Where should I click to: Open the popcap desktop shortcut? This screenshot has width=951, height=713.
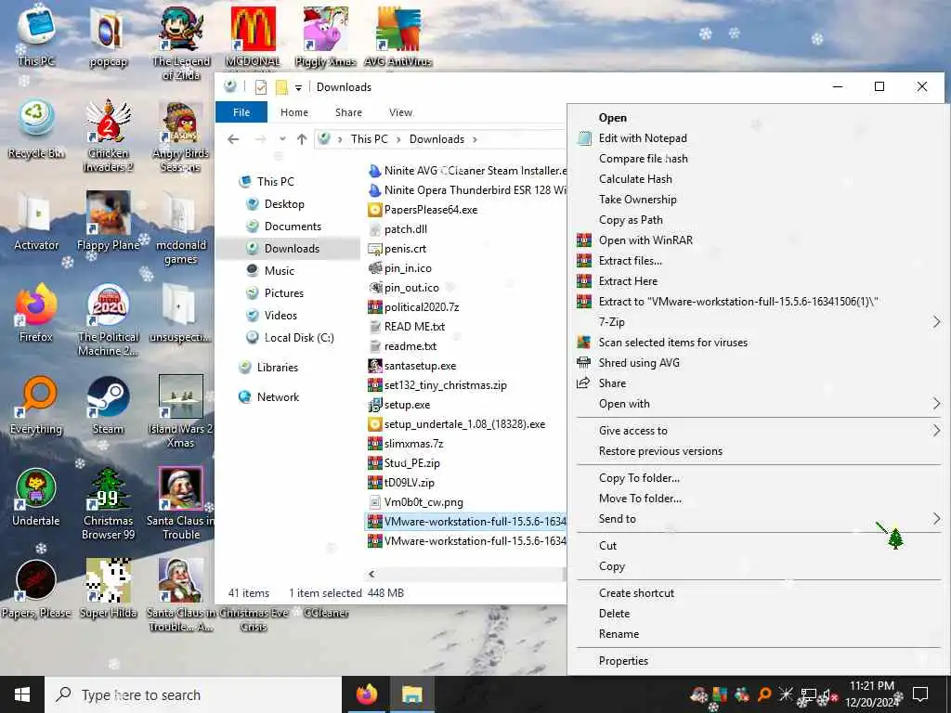click(108, 37)
